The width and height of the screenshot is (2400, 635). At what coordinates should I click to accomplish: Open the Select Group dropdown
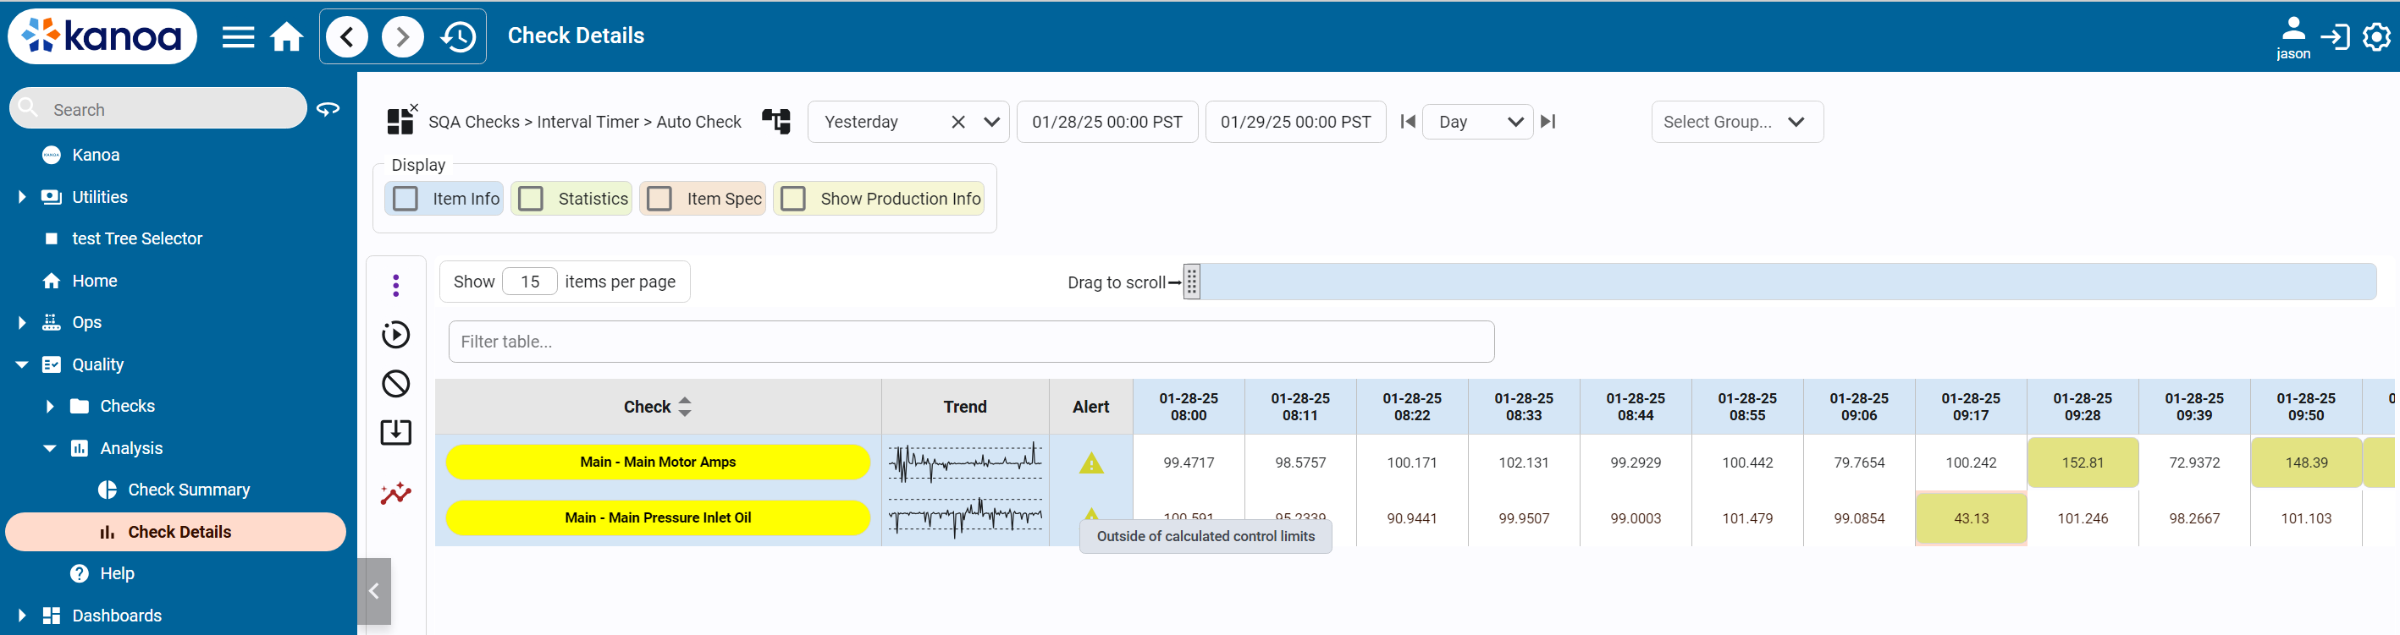[1735, 122]
